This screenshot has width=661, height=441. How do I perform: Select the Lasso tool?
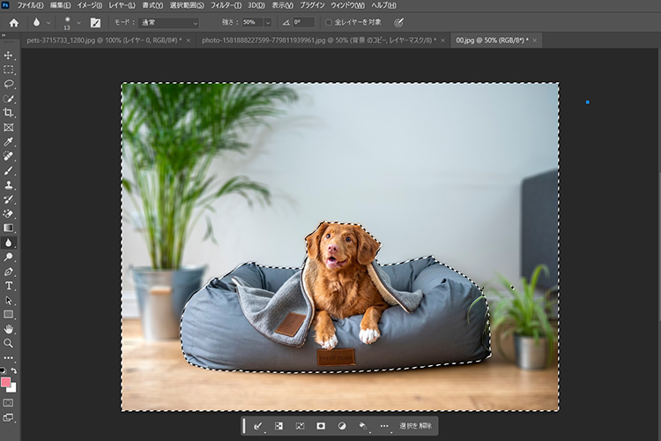point(9,84)
